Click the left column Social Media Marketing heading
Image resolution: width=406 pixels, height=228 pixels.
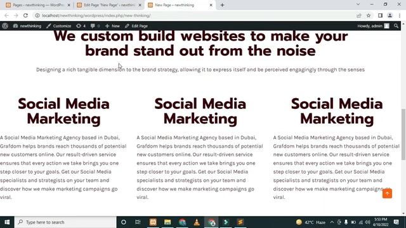(63, 111)
